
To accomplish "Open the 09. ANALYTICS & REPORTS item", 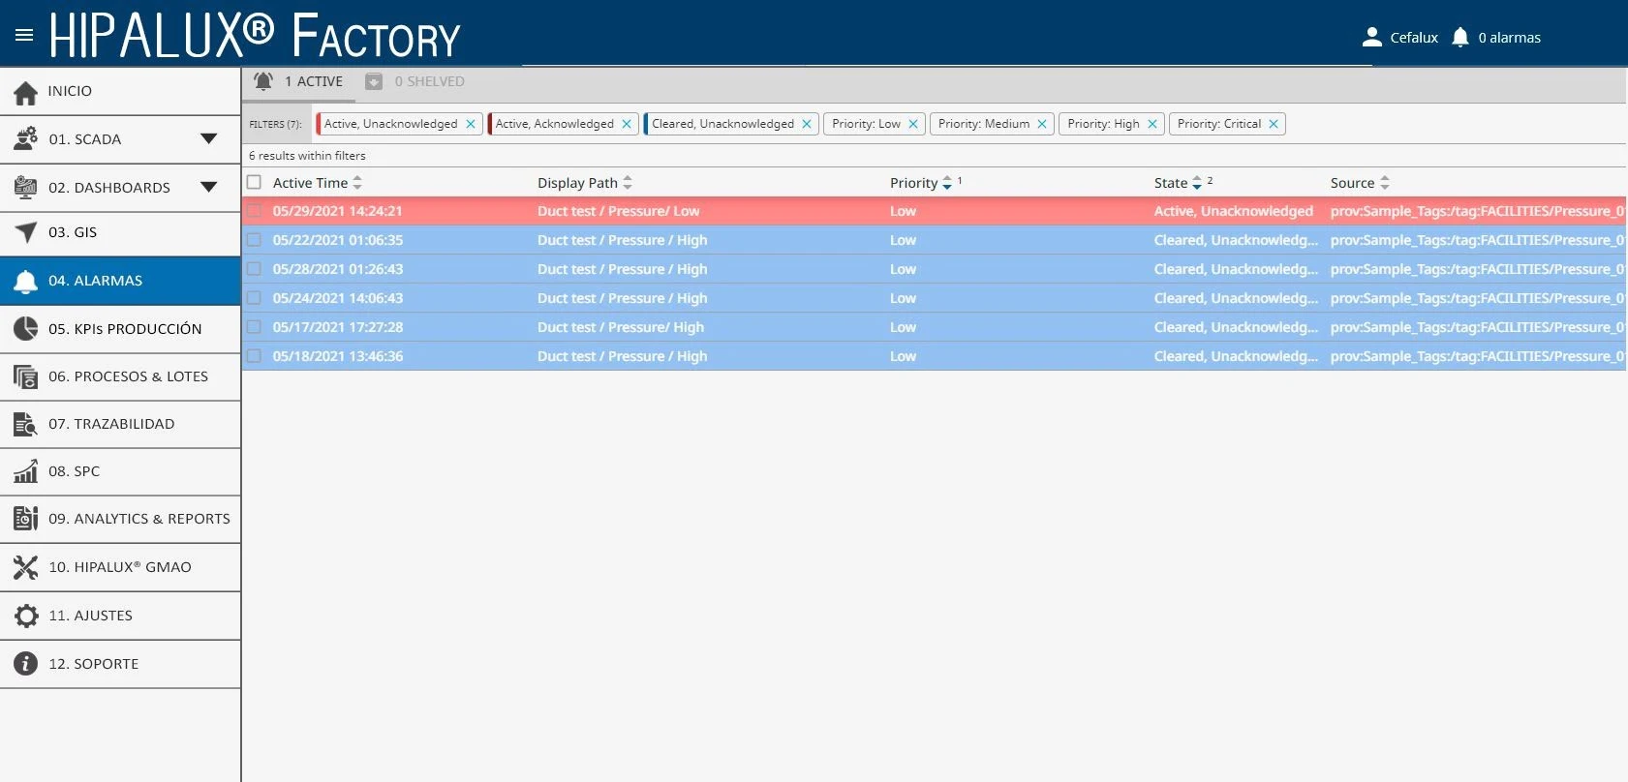I will (120, 519).
